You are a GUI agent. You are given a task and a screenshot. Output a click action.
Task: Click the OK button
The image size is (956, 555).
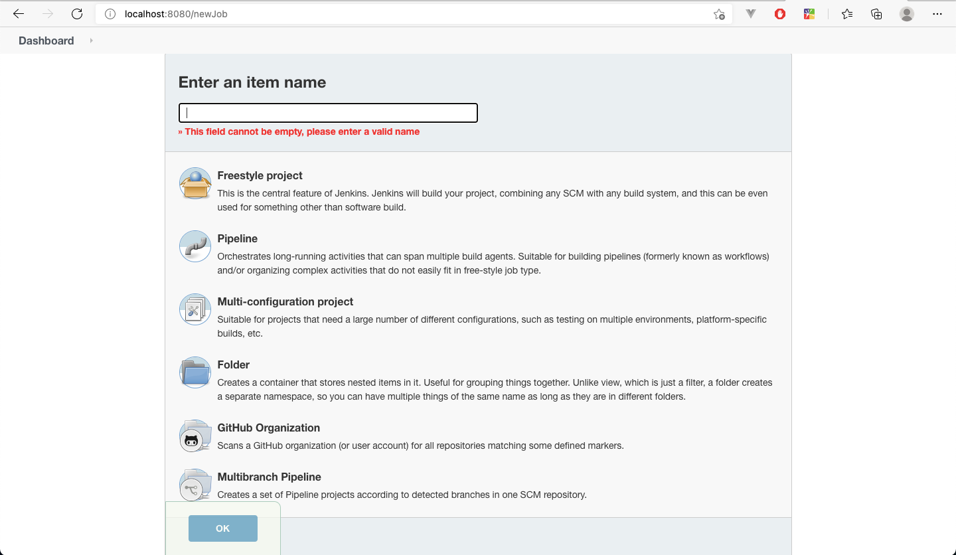click(x=223, y=528)
